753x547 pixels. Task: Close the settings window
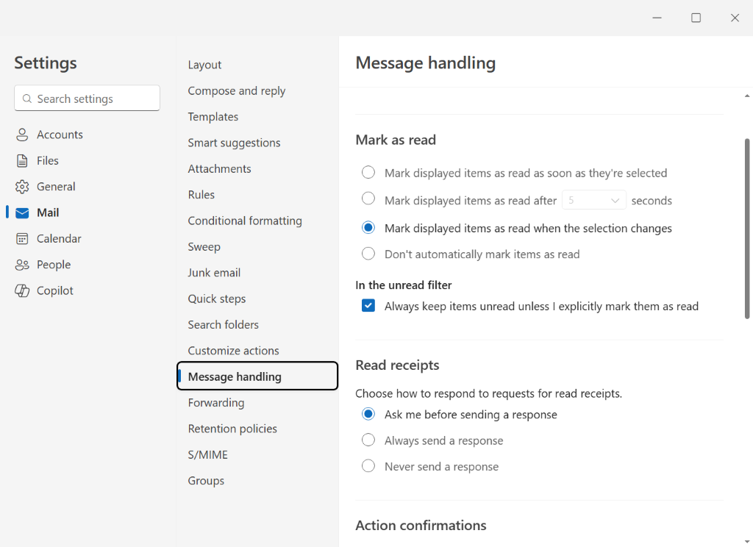click(x=735, y=18)
